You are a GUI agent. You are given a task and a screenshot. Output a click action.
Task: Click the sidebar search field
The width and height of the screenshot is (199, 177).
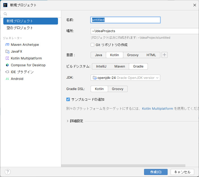coord(31,14)
